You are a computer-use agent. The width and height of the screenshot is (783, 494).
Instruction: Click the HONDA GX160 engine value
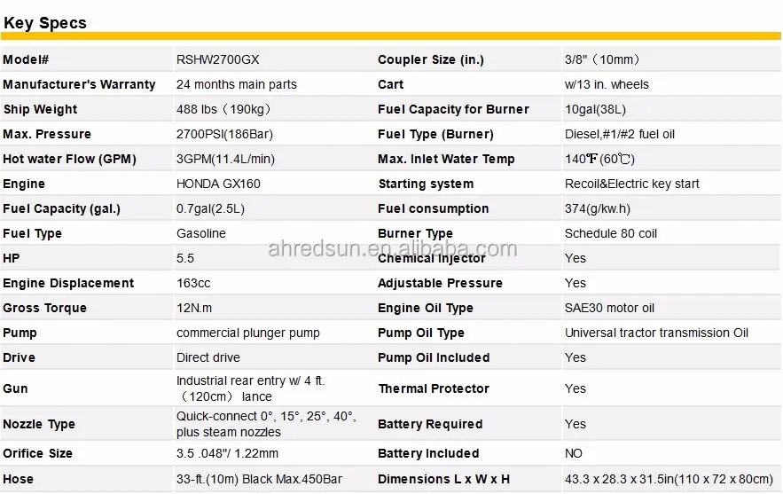coord(218,184)
